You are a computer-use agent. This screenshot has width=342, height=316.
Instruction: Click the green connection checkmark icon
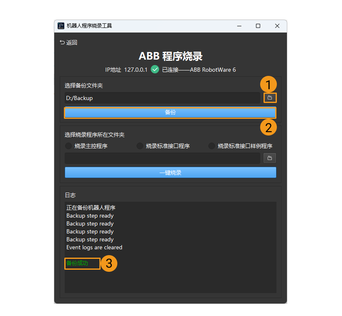[x=155, y=69]
